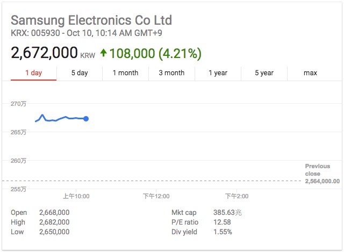
Task: Click the Div yield value 1.55%
Action: tap(223, 232)
